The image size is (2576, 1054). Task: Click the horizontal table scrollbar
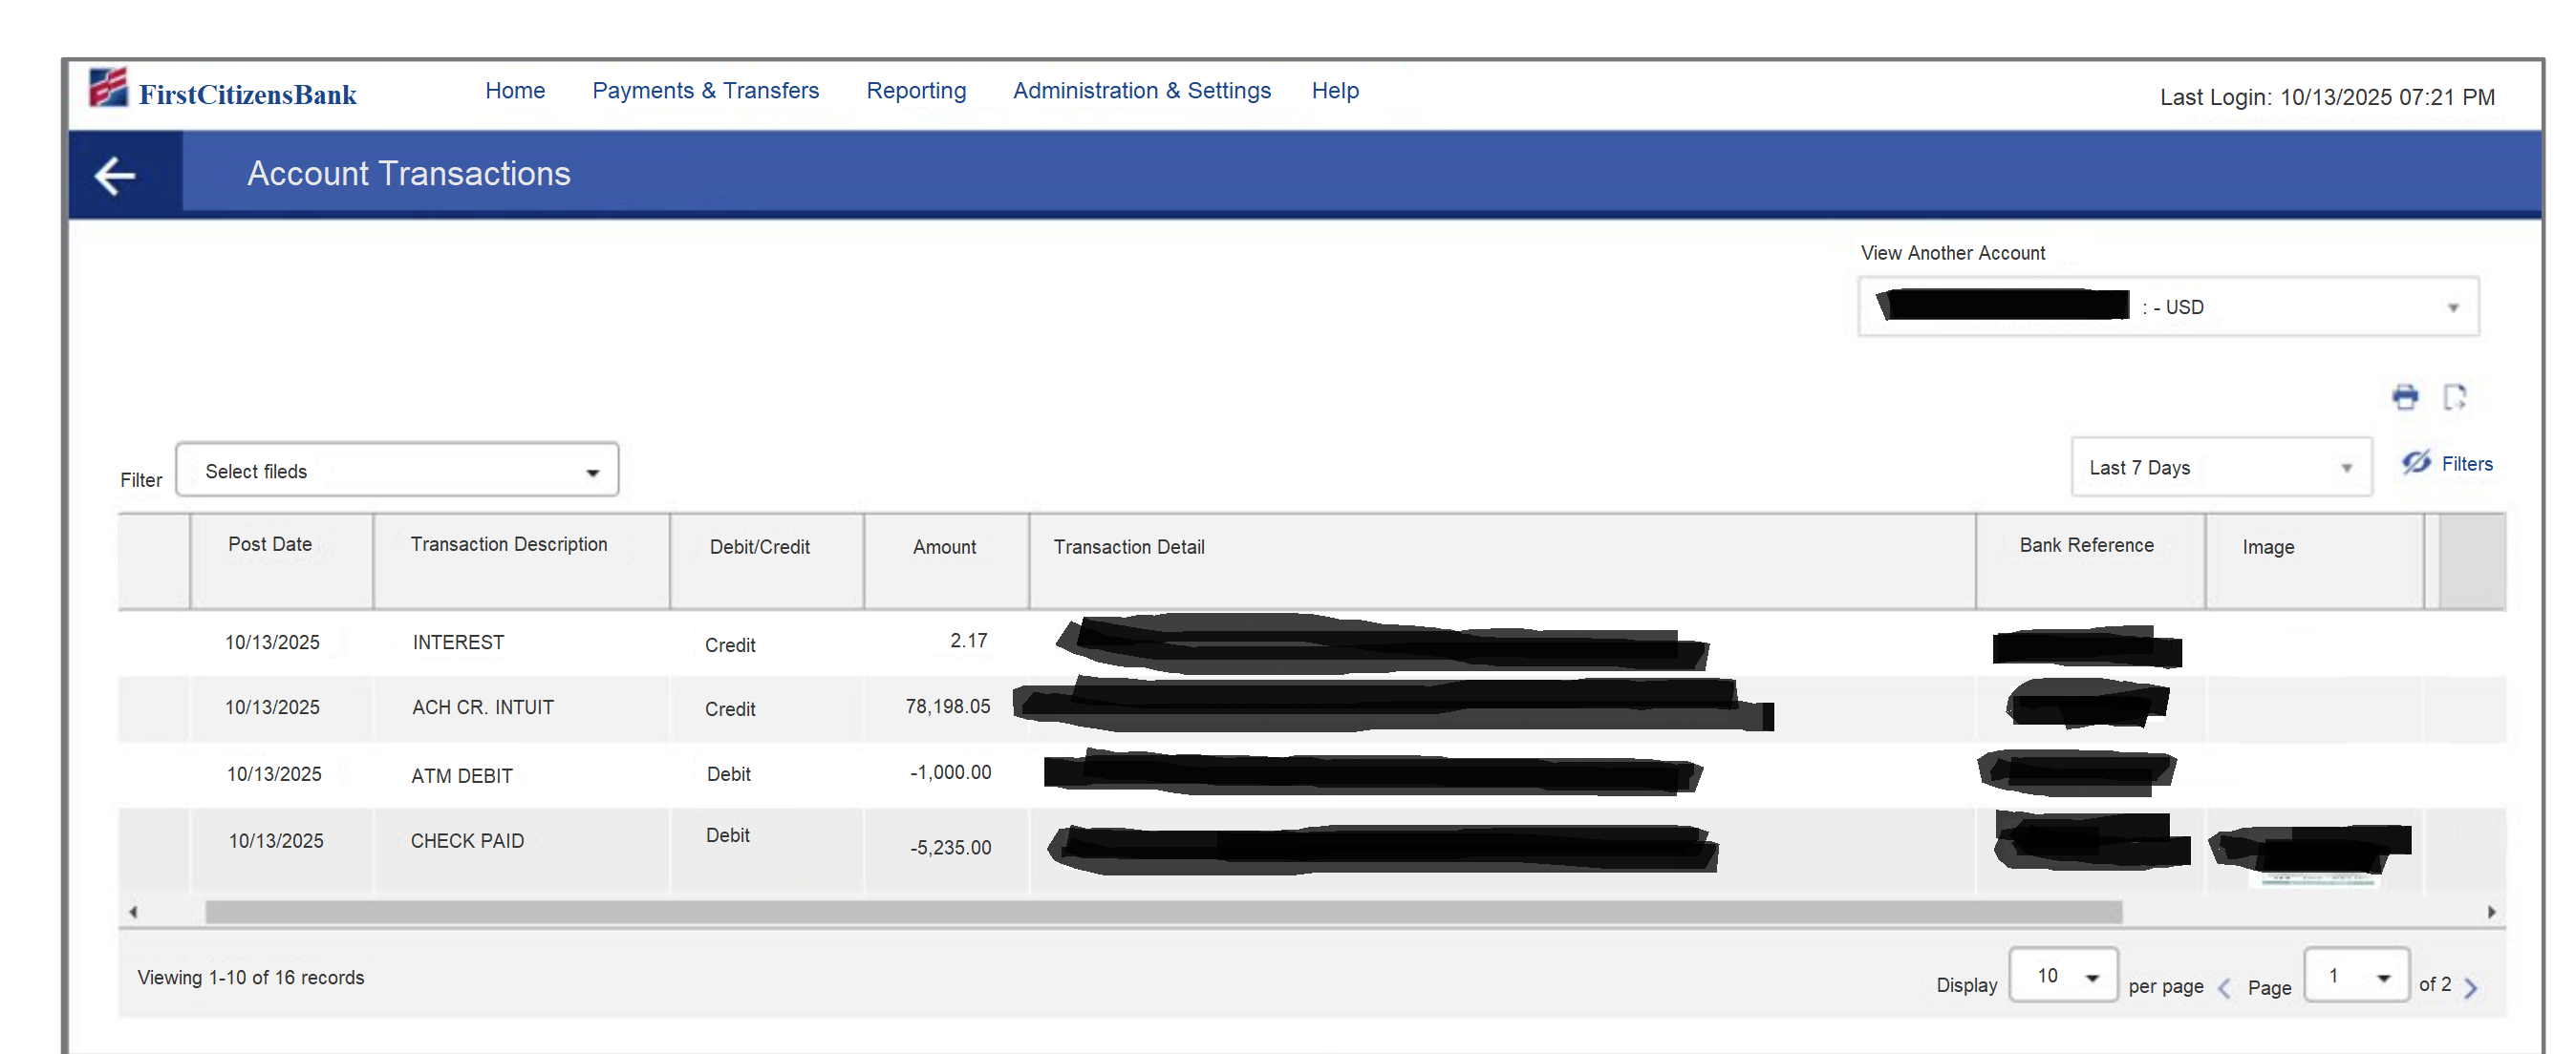coord(1162,911)
